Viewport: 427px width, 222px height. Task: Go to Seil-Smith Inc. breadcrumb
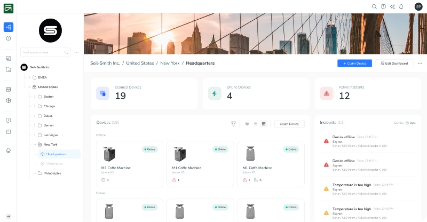105,63
